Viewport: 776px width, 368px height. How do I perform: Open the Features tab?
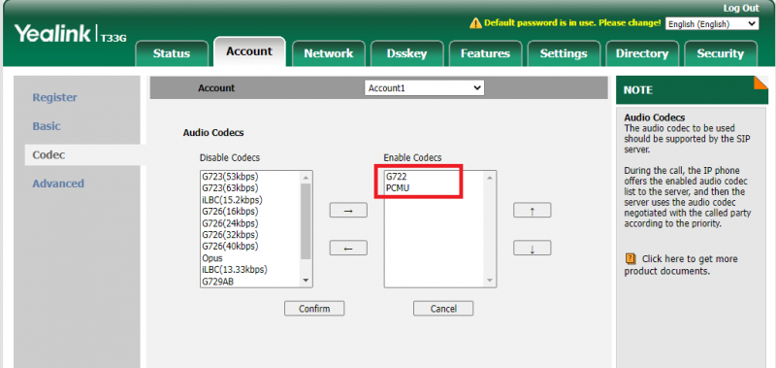tap(485, 53)
